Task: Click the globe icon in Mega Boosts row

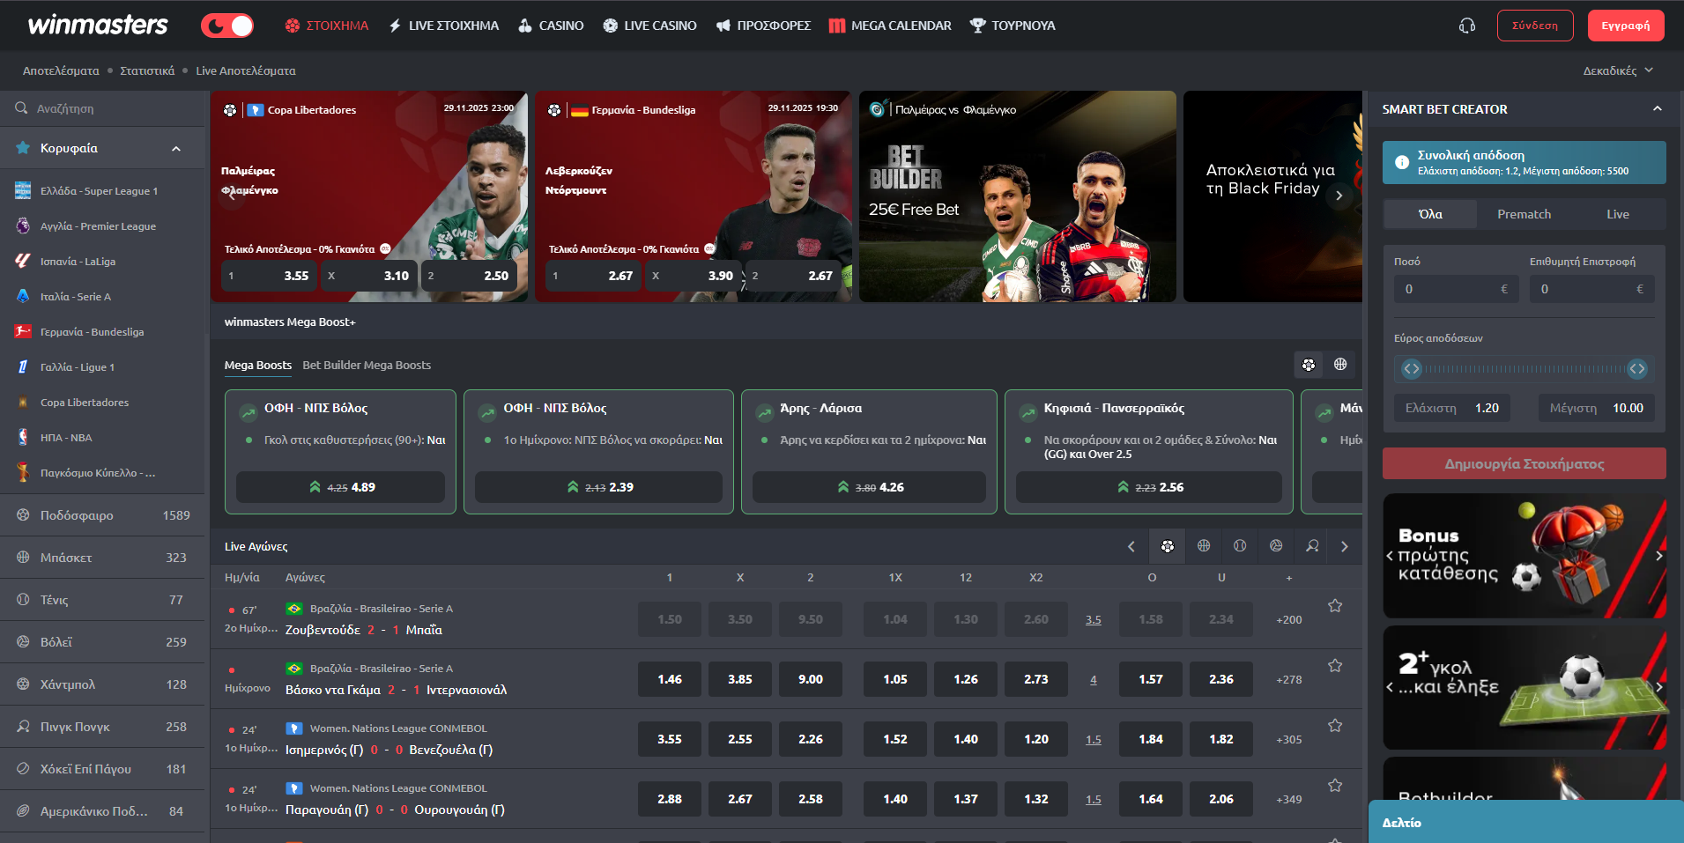Action: [1340, 365]
